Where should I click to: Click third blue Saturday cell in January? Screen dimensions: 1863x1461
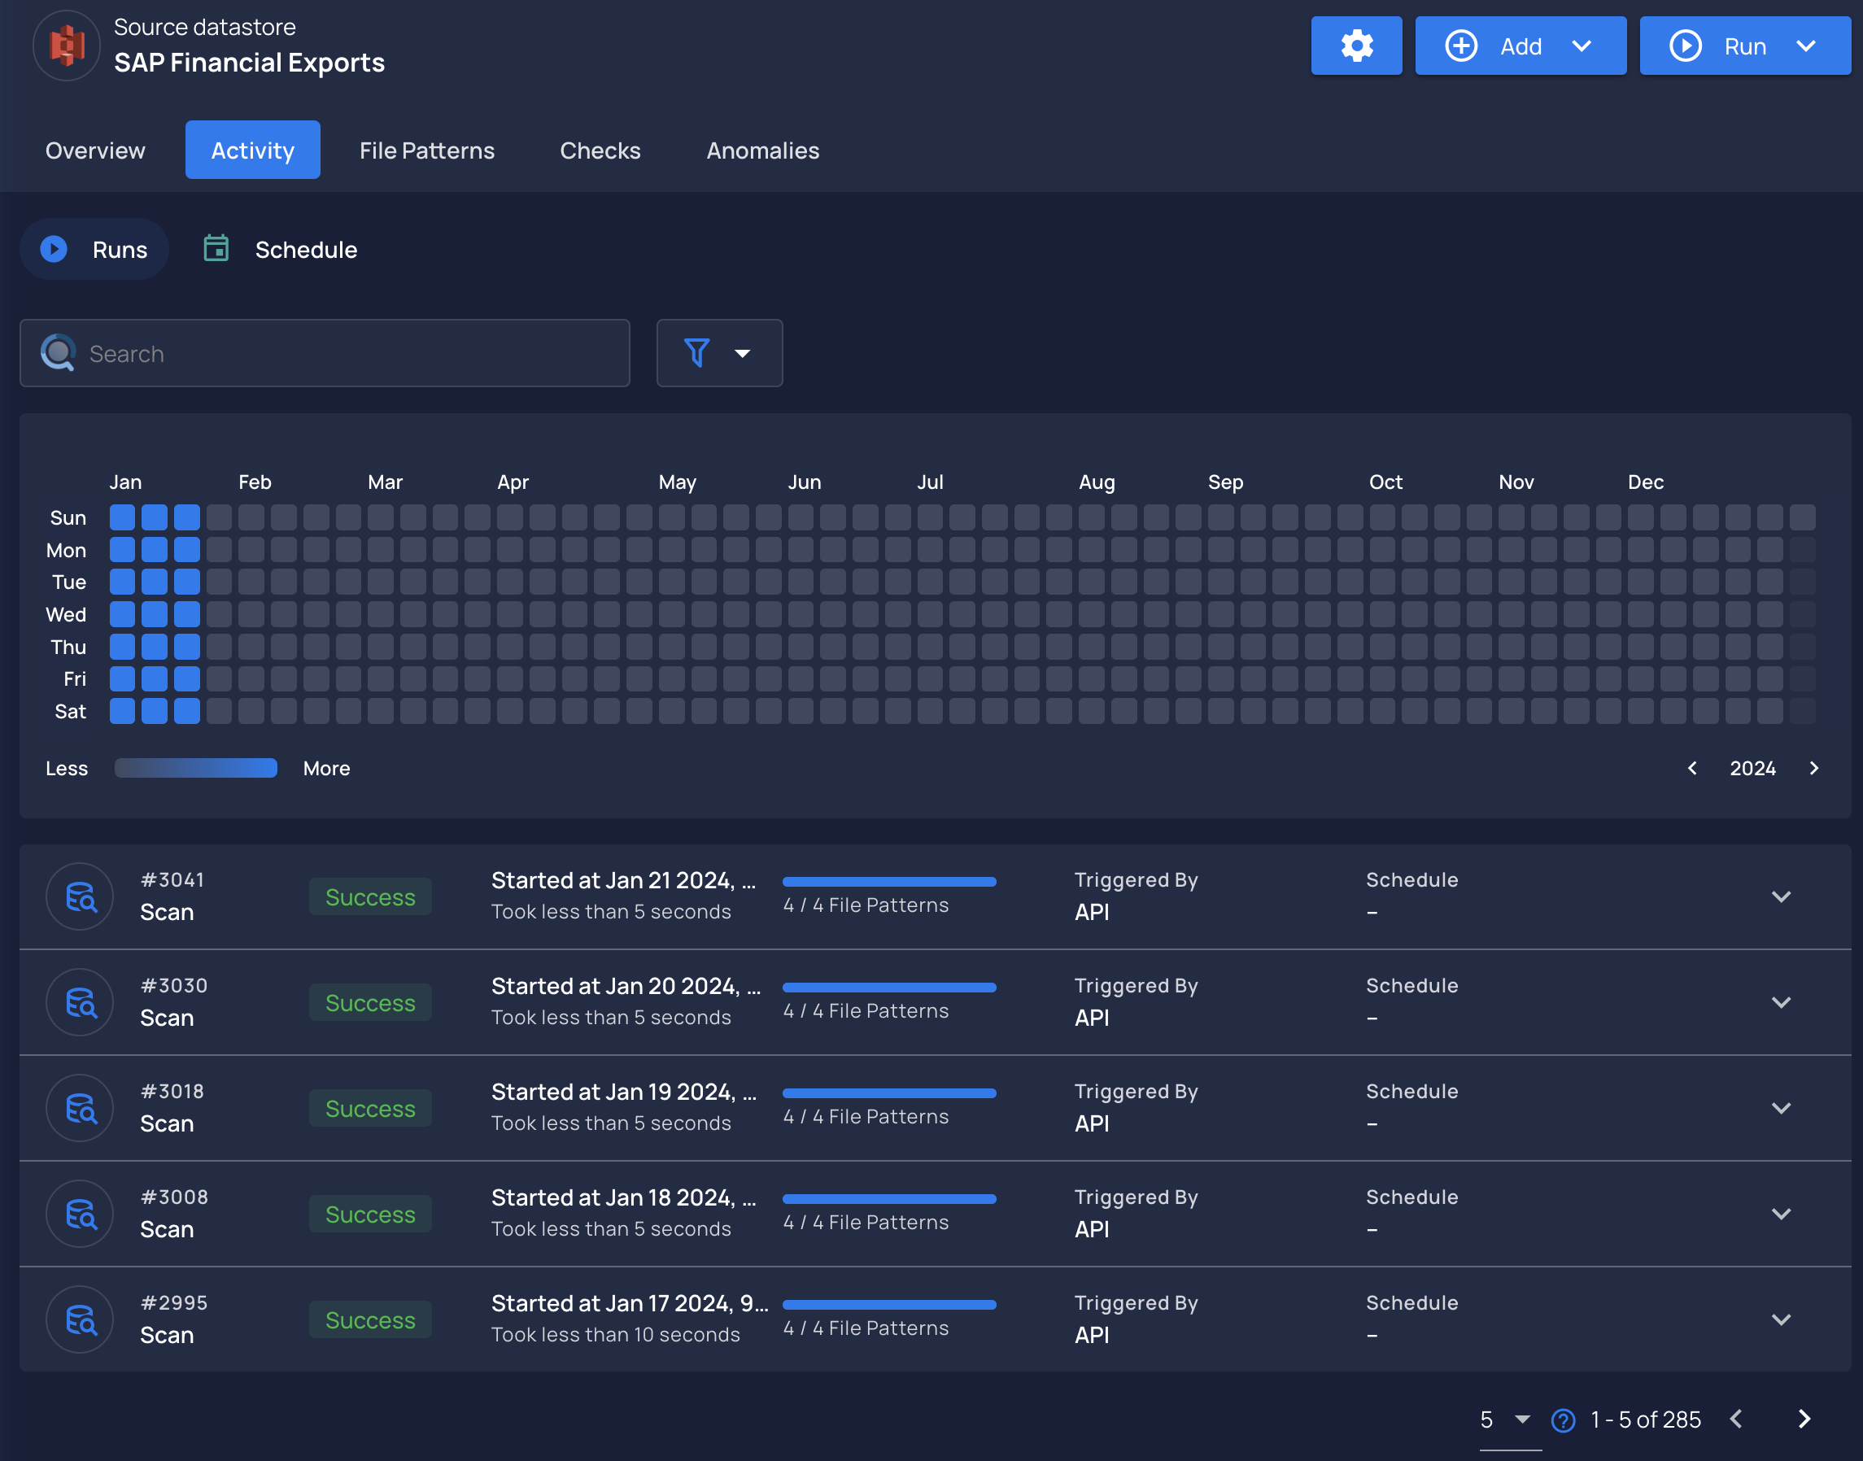point(186,711)
